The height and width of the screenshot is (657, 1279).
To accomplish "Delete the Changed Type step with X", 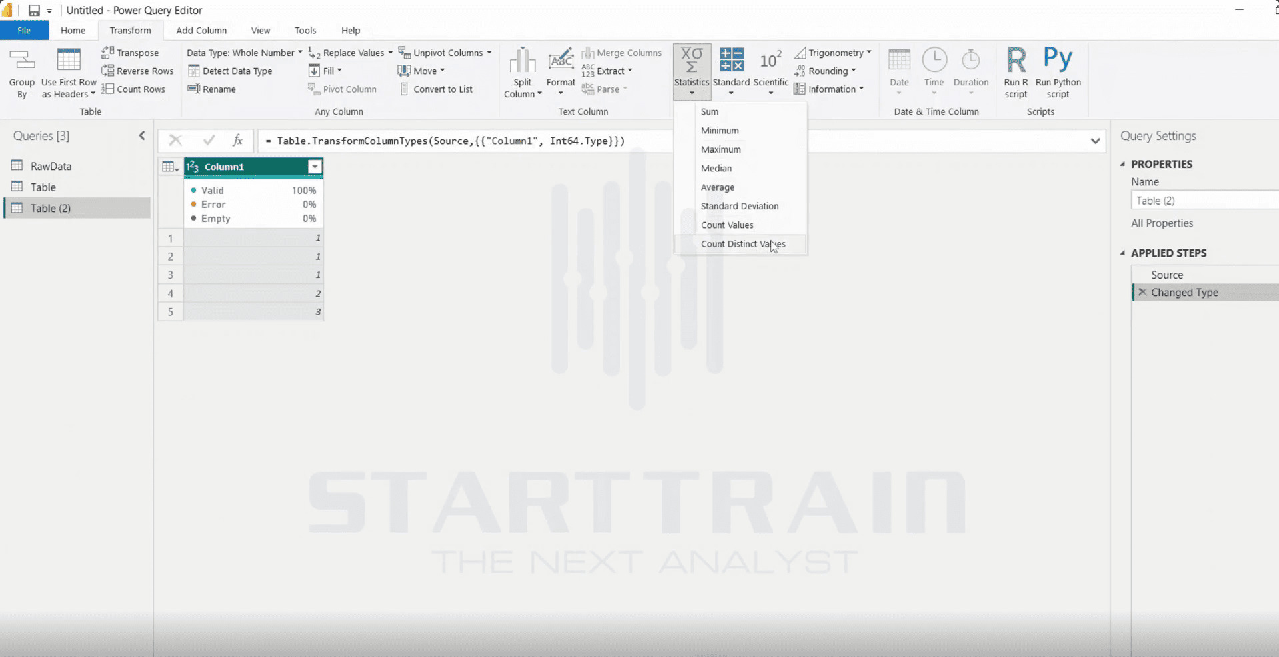I will (1142, 292).
